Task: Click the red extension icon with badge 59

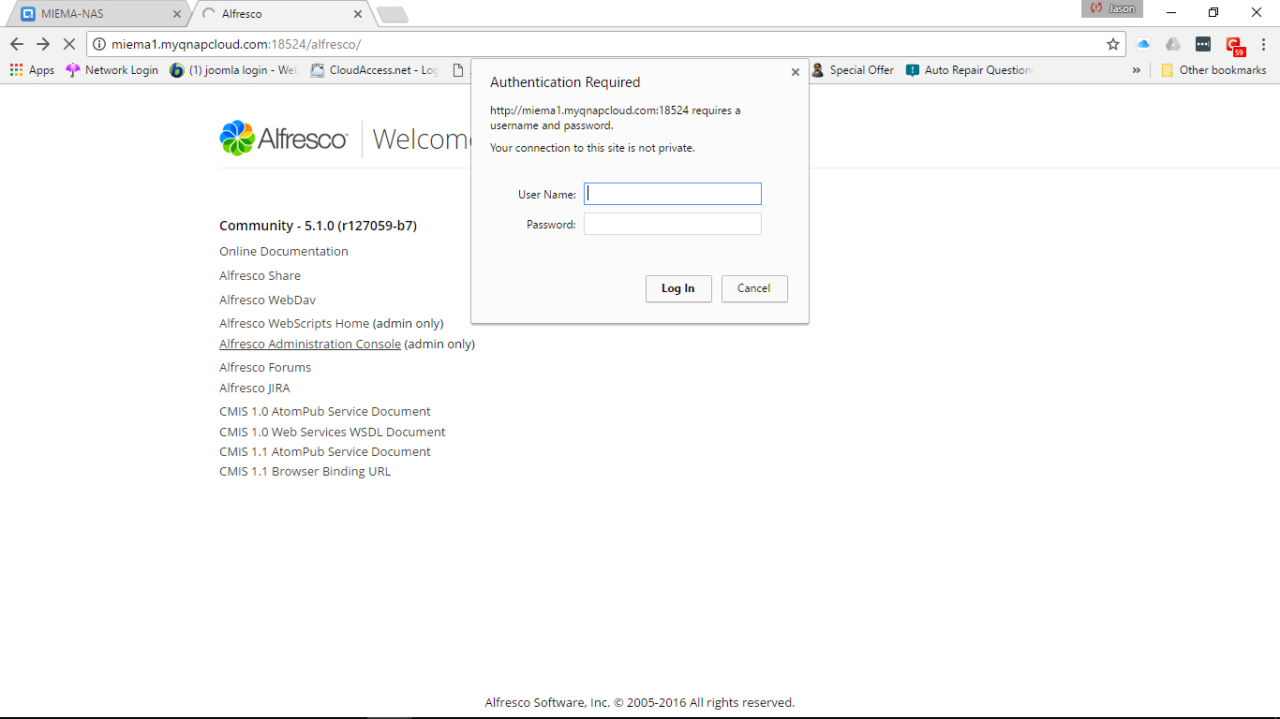Action: tap(1234, 45)
